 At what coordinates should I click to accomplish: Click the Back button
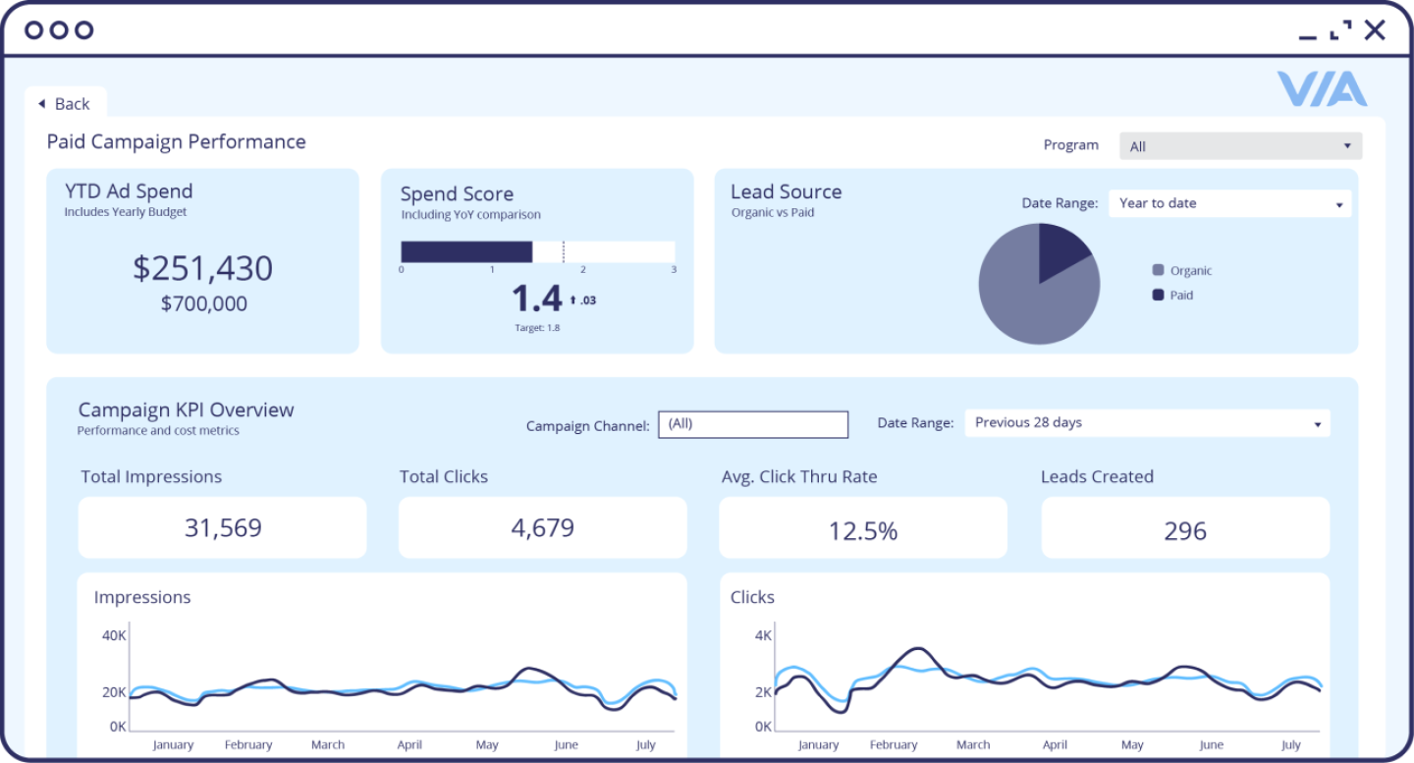pos(66,103)
